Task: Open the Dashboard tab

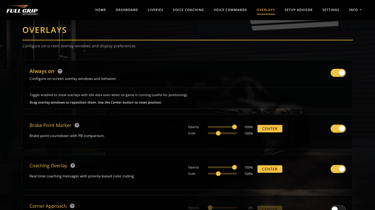Action: click(x=127, y=10)
